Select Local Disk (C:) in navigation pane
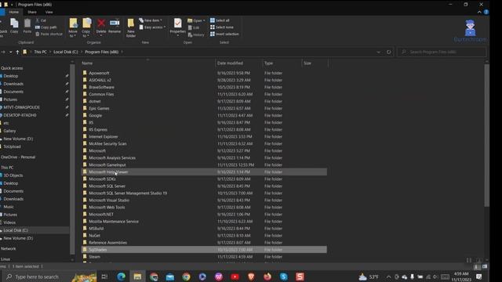Image resolution: width=502 pixels, height=282 pixels. click(x=16, y=230)
